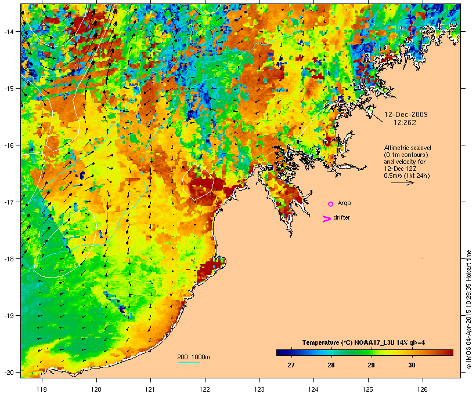Click the '(0.1m contours)' text
Viewport: 476px width, 394px height.
[406, 155]
